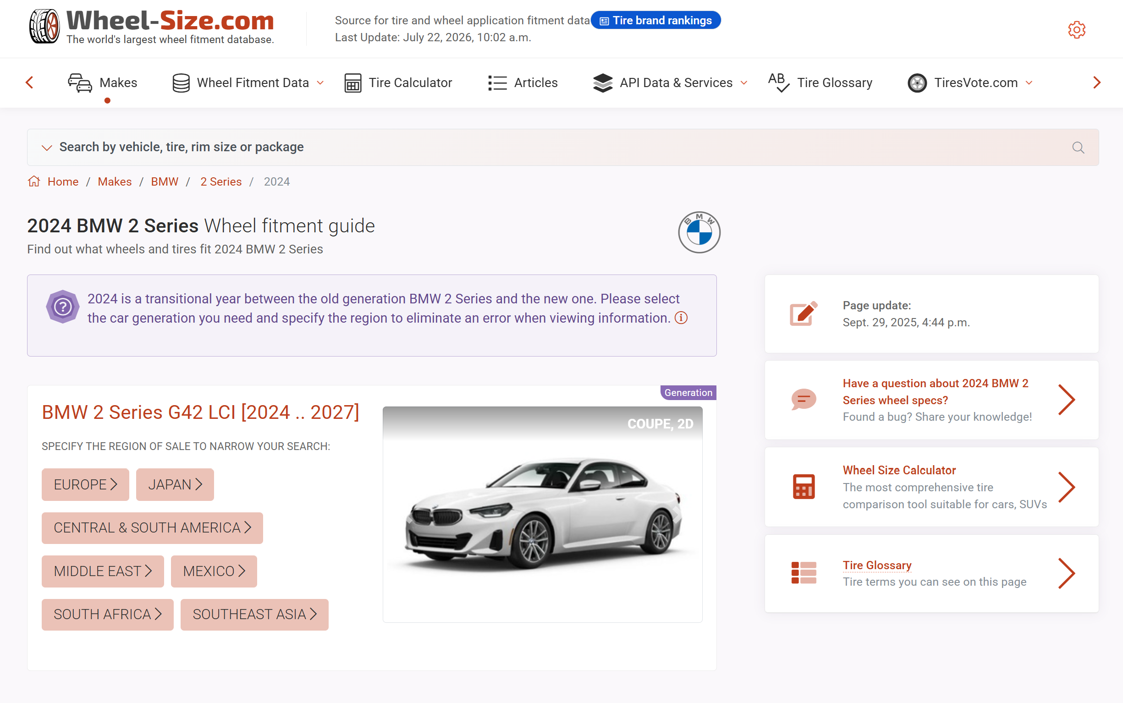Image resolution: width=1123 pixels, height=703 pixels.
Task: Open the question about wheel specs link
Action: coord(935,391)
